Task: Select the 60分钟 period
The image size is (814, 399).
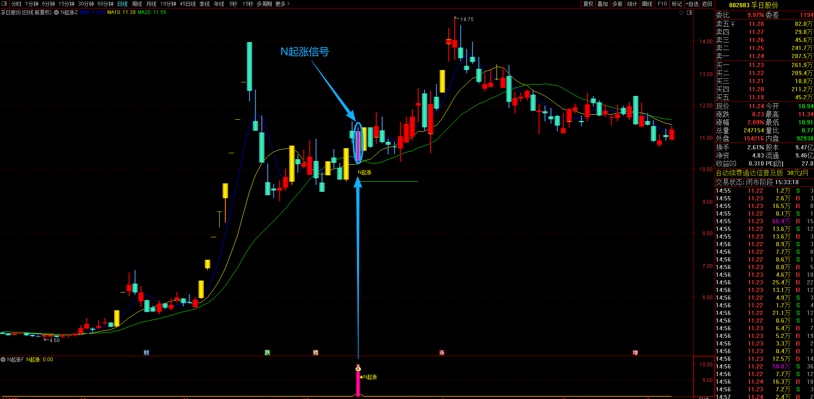Action: tap(106, 4)
